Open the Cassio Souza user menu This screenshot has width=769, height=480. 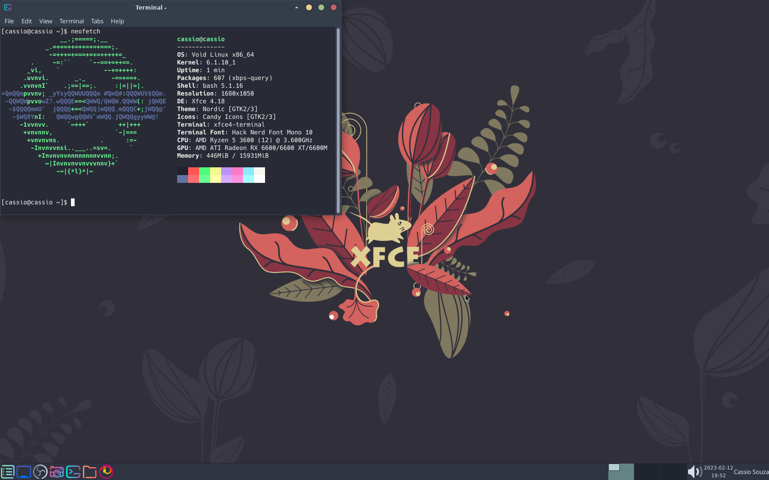[751, 472]
